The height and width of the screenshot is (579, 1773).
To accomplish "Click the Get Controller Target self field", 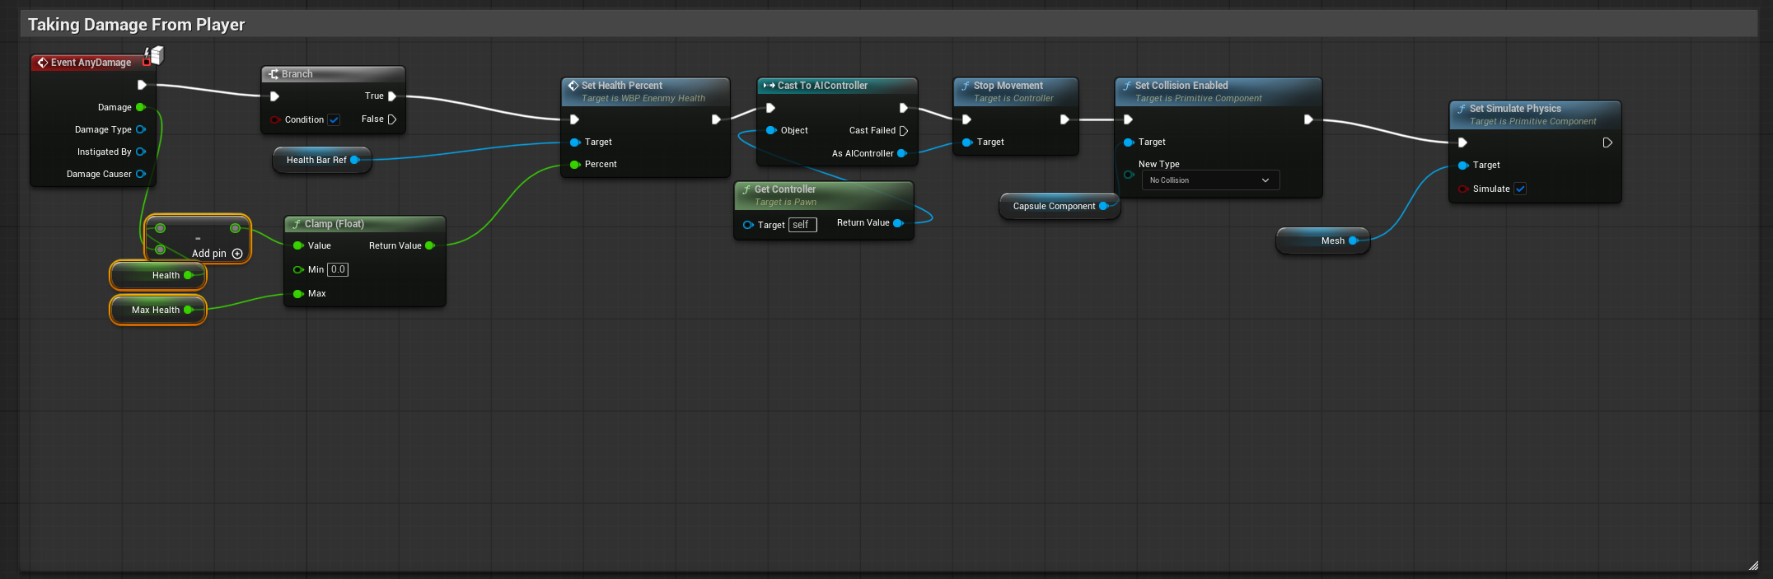I will point(802,225).
